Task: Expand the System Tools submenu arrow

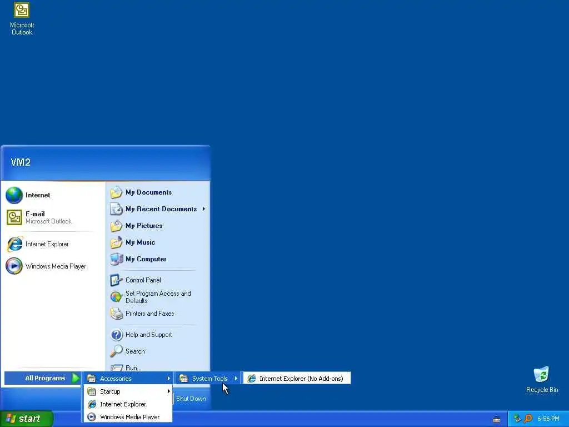Action: 236,378
